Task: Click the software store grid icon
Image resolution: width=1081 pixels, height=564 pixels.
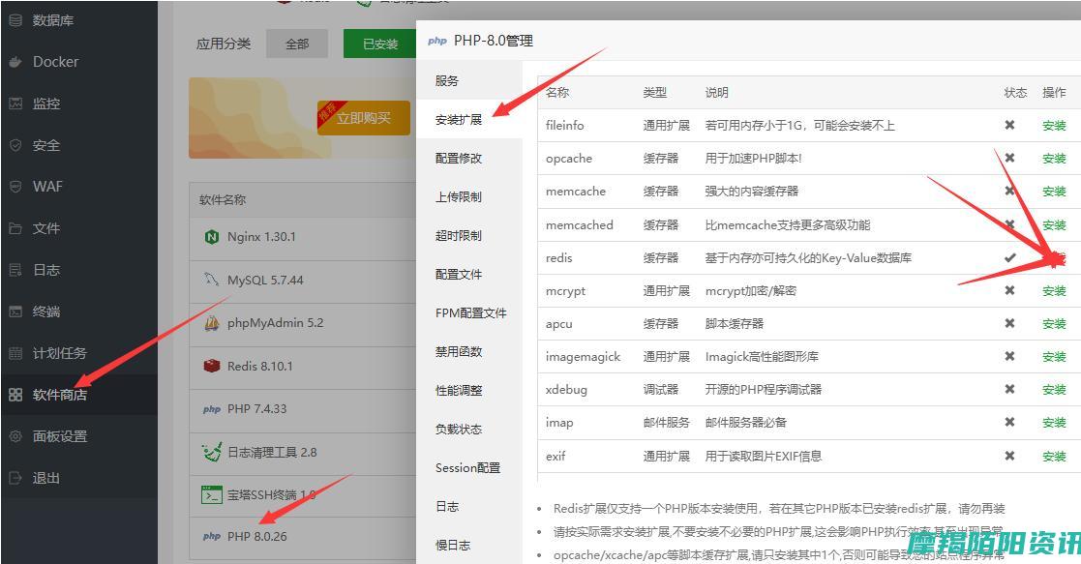Action: point(15,395)
